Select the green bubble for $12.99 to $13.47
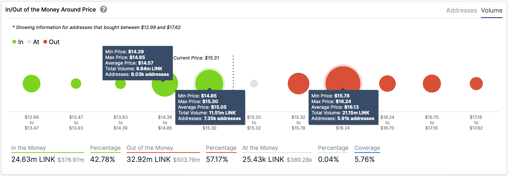Image resolution: width=508 pixels, height=176 pixels. coord(31,83)
